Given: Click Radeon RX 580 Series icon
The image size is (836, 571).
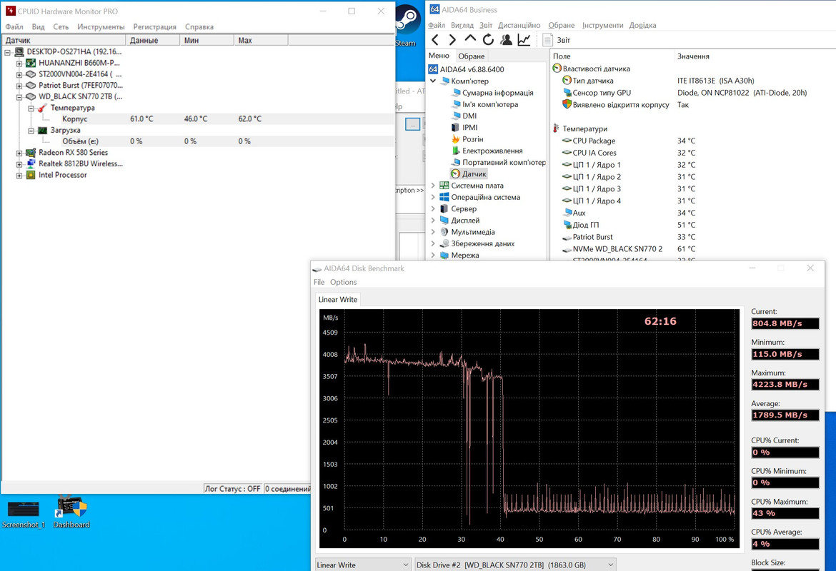Looking at the screenshot, I should 31,152.
